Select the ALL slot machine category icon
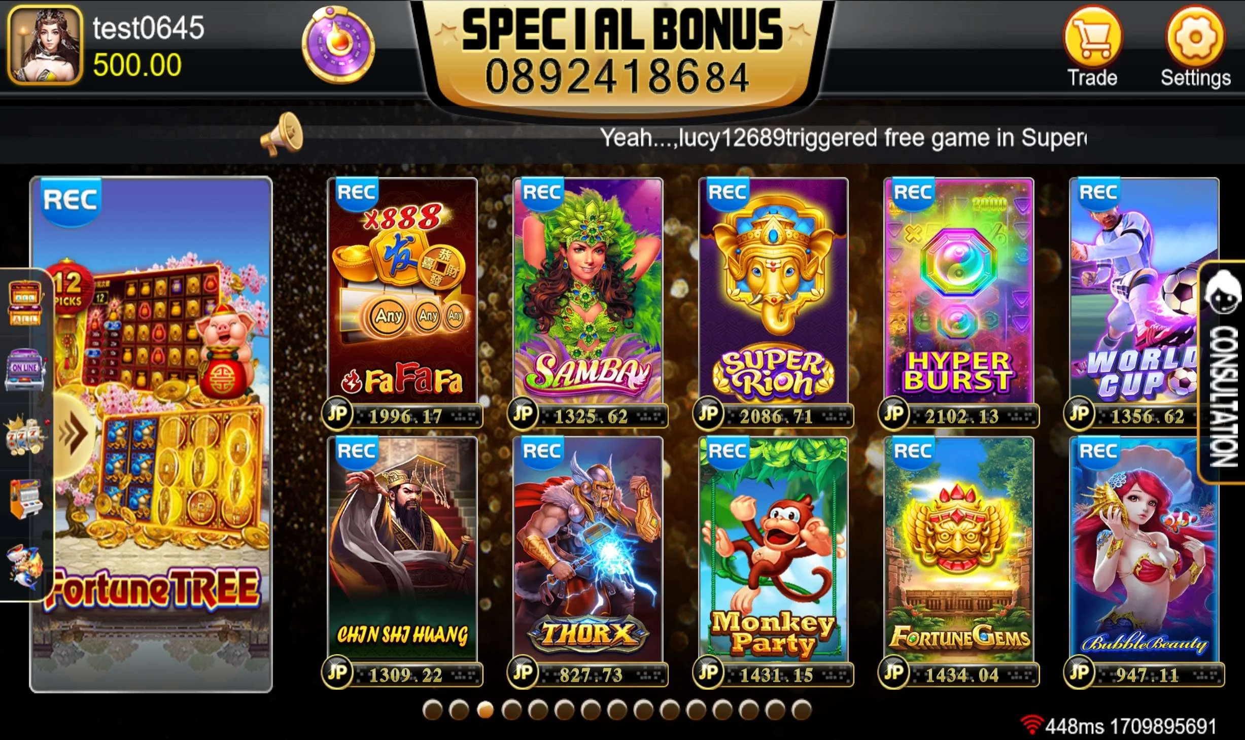Screen dimensions: 1245x740 25,303
